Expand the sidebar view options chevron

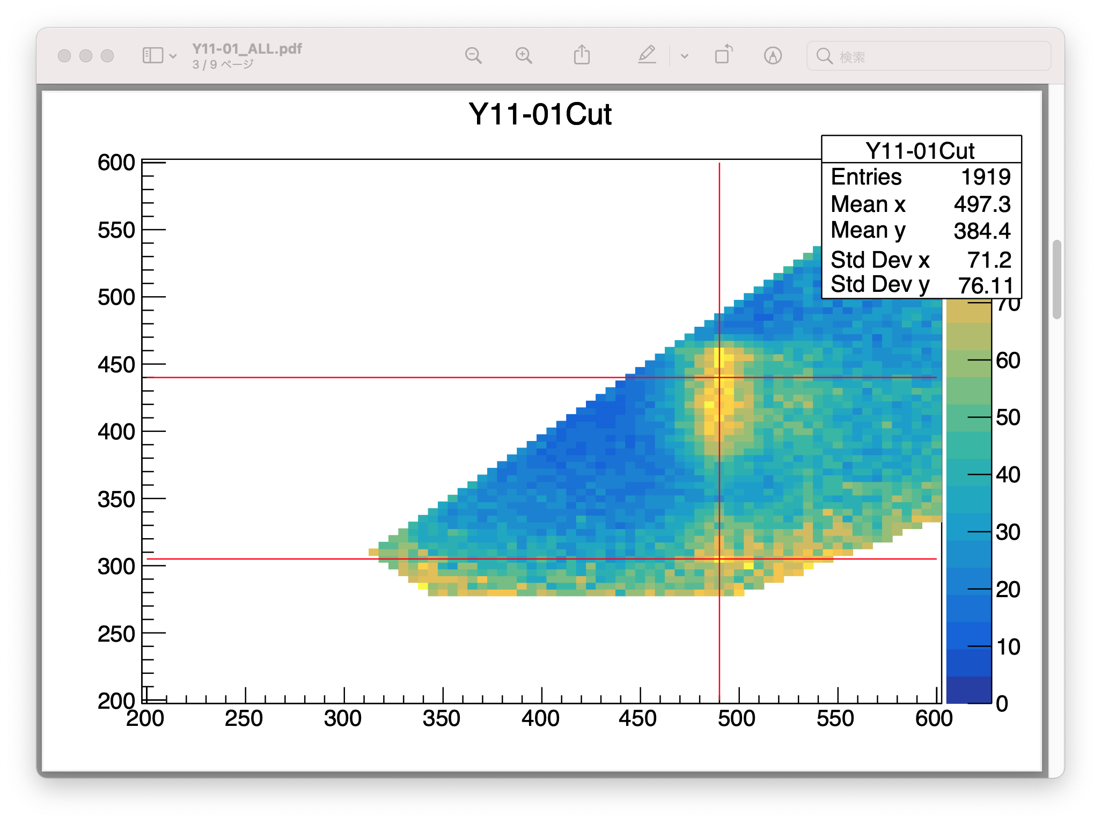point(173,56)
